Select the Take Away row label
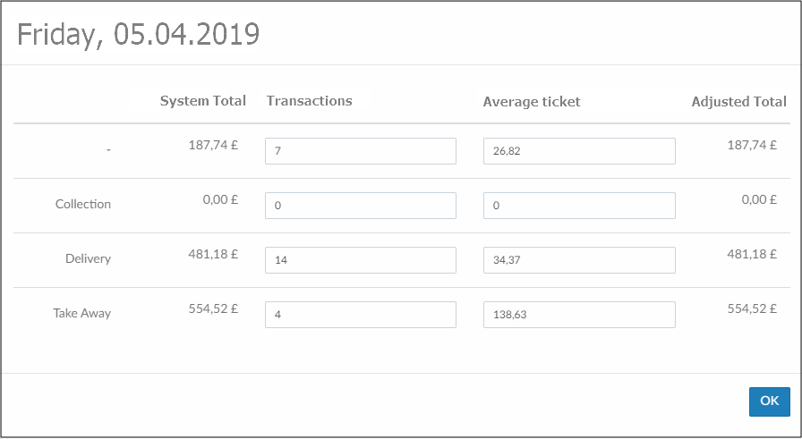802x439 pixels. 81,314
